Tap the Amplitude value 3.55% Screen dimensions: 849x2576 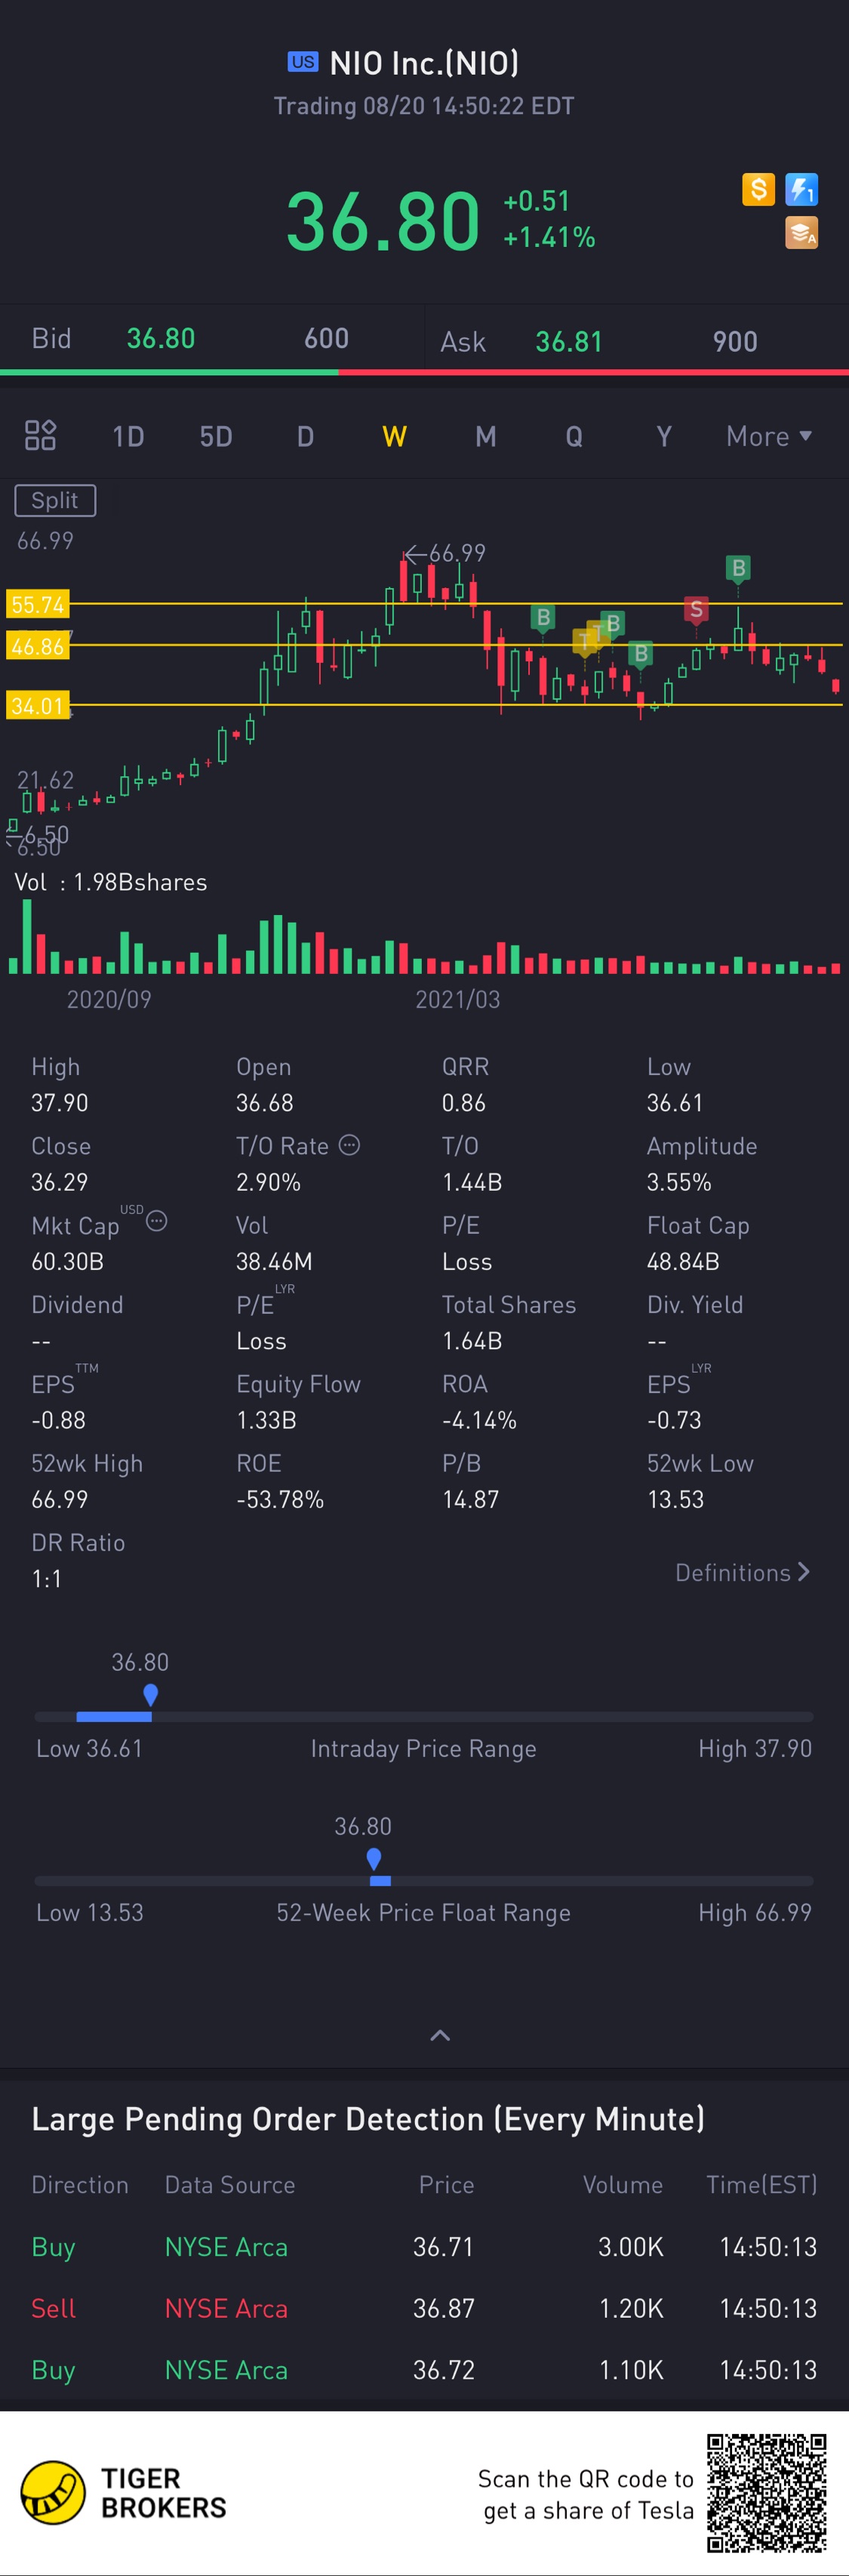[x=679, y=1182]
